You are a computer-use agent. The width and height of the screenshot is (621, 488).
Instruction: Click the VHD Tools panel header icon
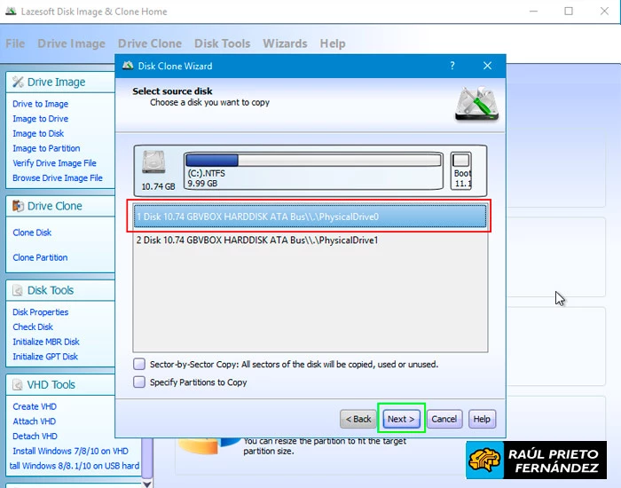tap(18, 386)
